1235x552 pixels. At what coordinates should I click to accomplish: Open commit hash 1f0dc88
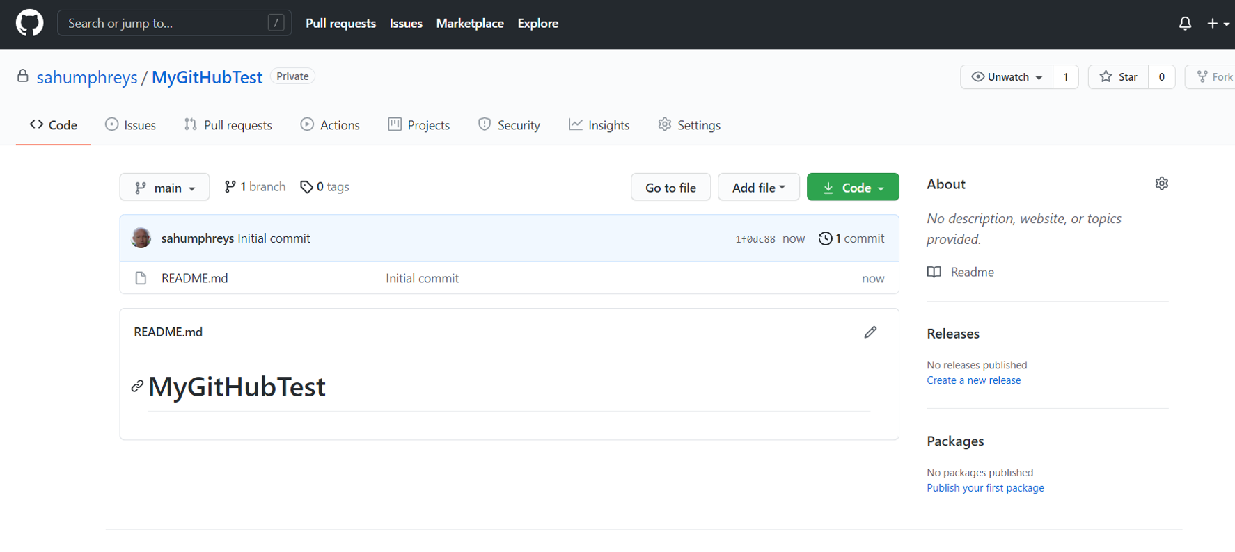pyautogui.click(x=755, y=239)
